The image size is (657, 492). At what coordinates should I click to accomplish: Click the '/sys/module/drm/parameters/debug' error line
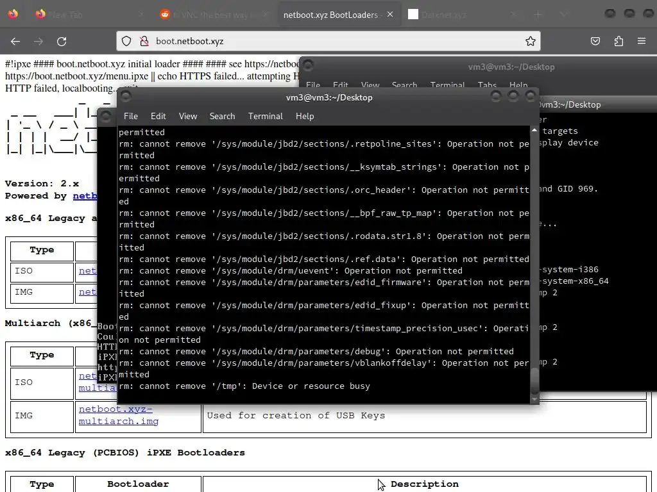point(316,352)
